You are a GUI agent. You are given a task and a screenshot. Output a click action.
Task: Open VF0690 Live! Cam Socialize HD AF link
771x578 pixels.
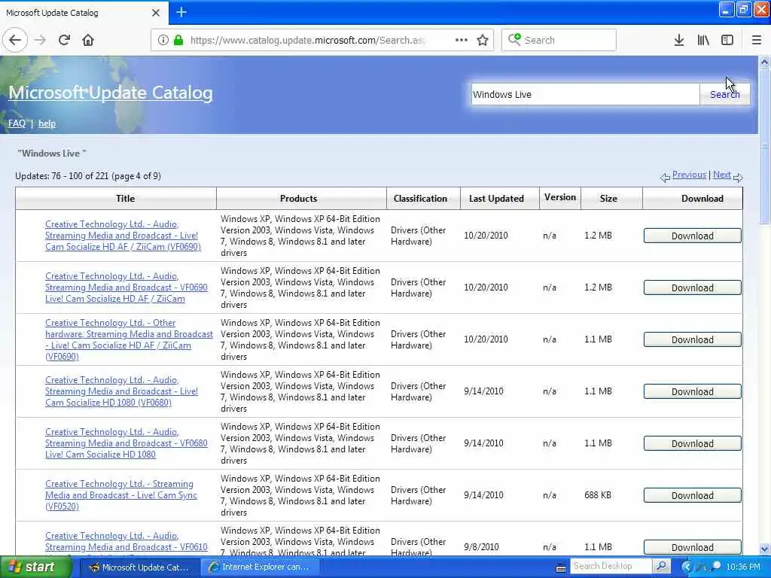(126, 287)
